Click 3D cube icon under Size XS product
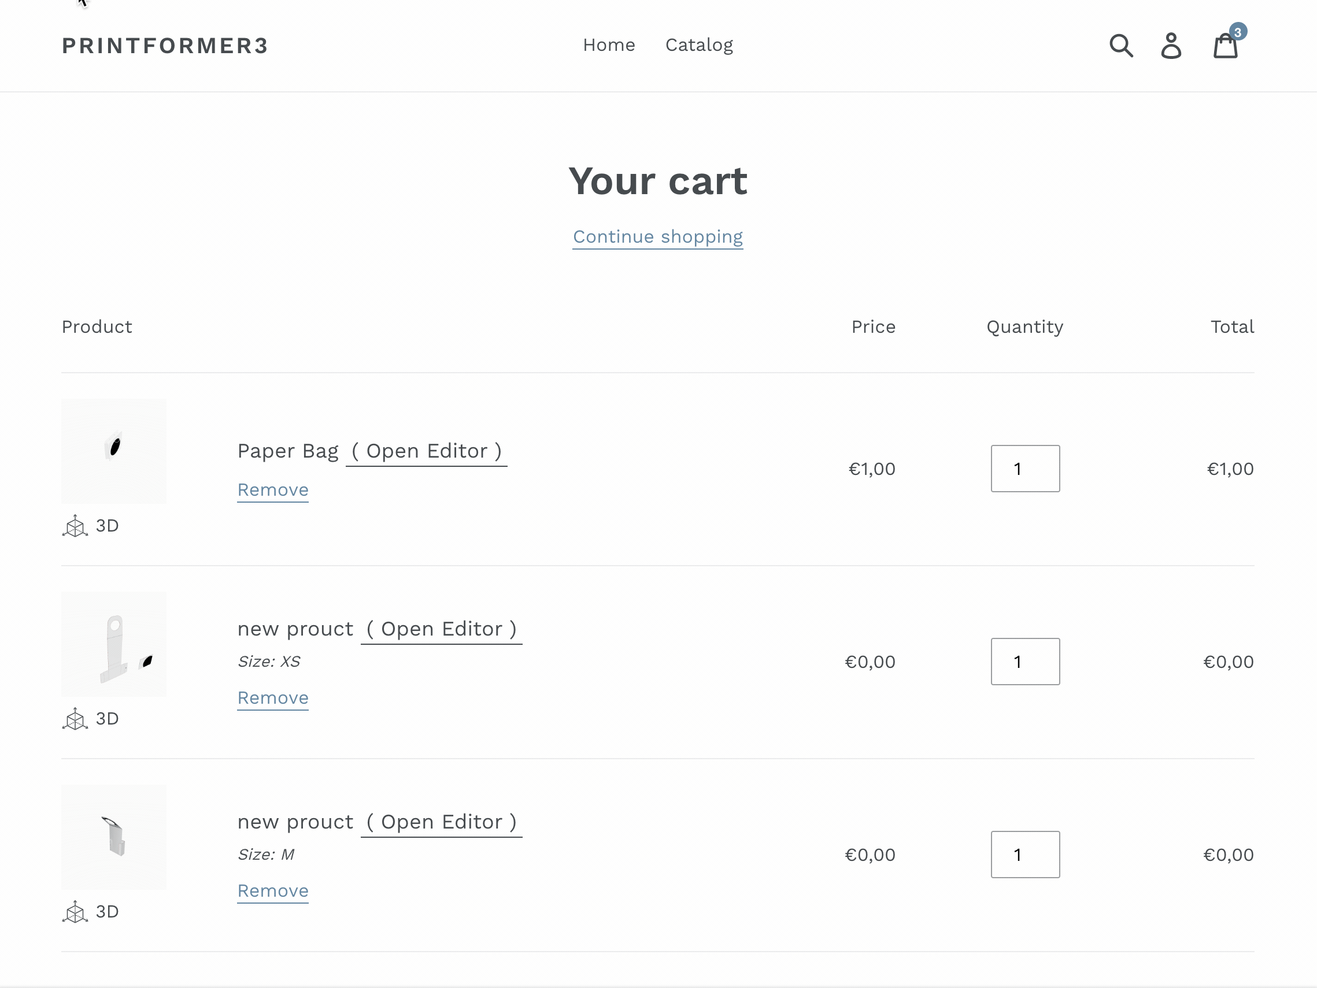Screen dimensions: 1317x988 (75, 719)
